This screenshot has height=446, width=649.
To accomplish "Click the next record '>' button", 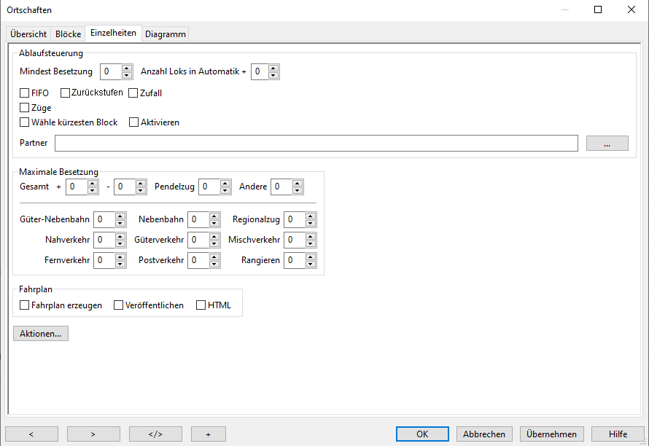I will coord(93,434).
